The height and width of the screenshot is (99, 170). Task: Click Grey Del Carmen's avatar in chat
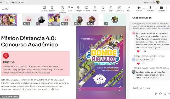(x=133, y=72)
